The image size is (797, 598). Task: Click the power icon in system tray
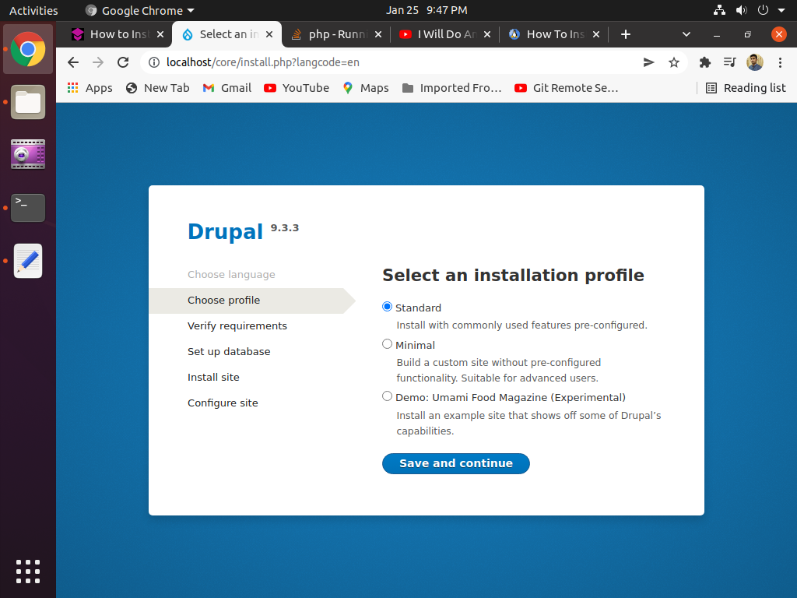coord(763,10)
